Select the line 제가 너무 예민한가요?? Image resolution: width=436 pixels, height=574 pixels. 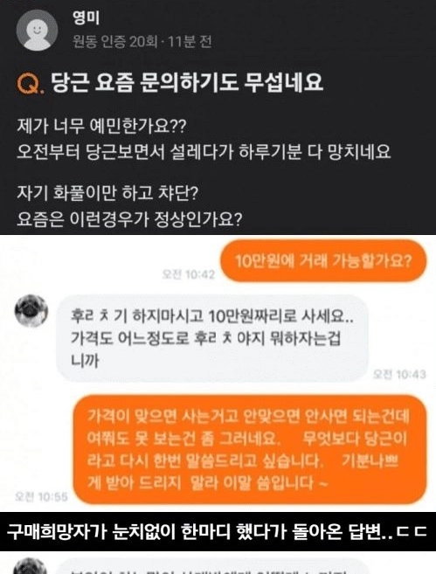point(101,127)
